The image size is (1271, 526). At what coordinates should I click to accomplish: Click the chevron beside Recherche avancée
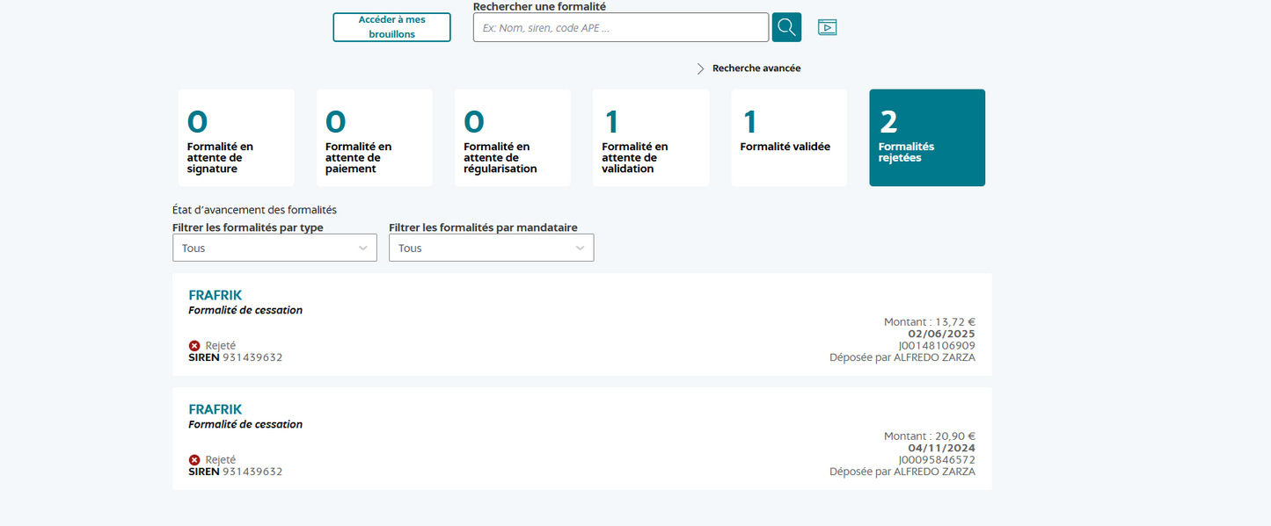[x=701, y=68]
